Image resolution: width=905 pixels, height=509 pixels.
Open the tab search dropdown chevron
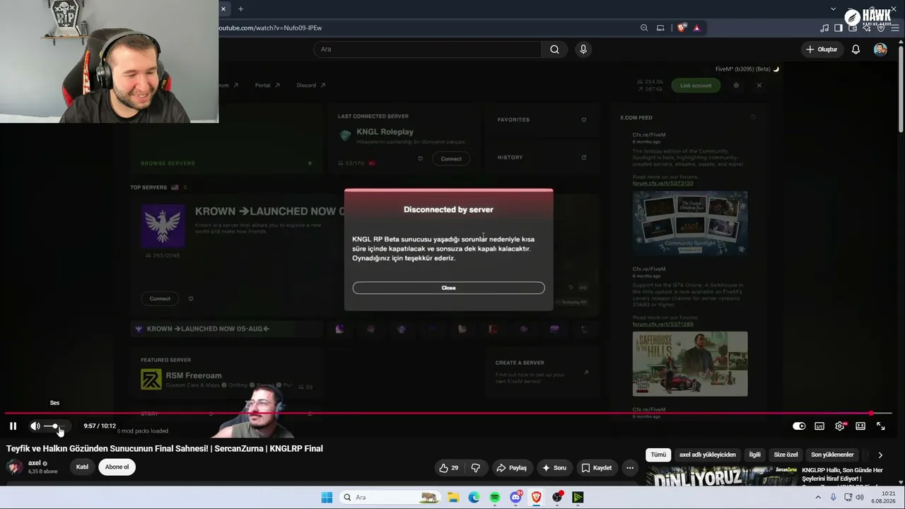click(x=834, y=9)
